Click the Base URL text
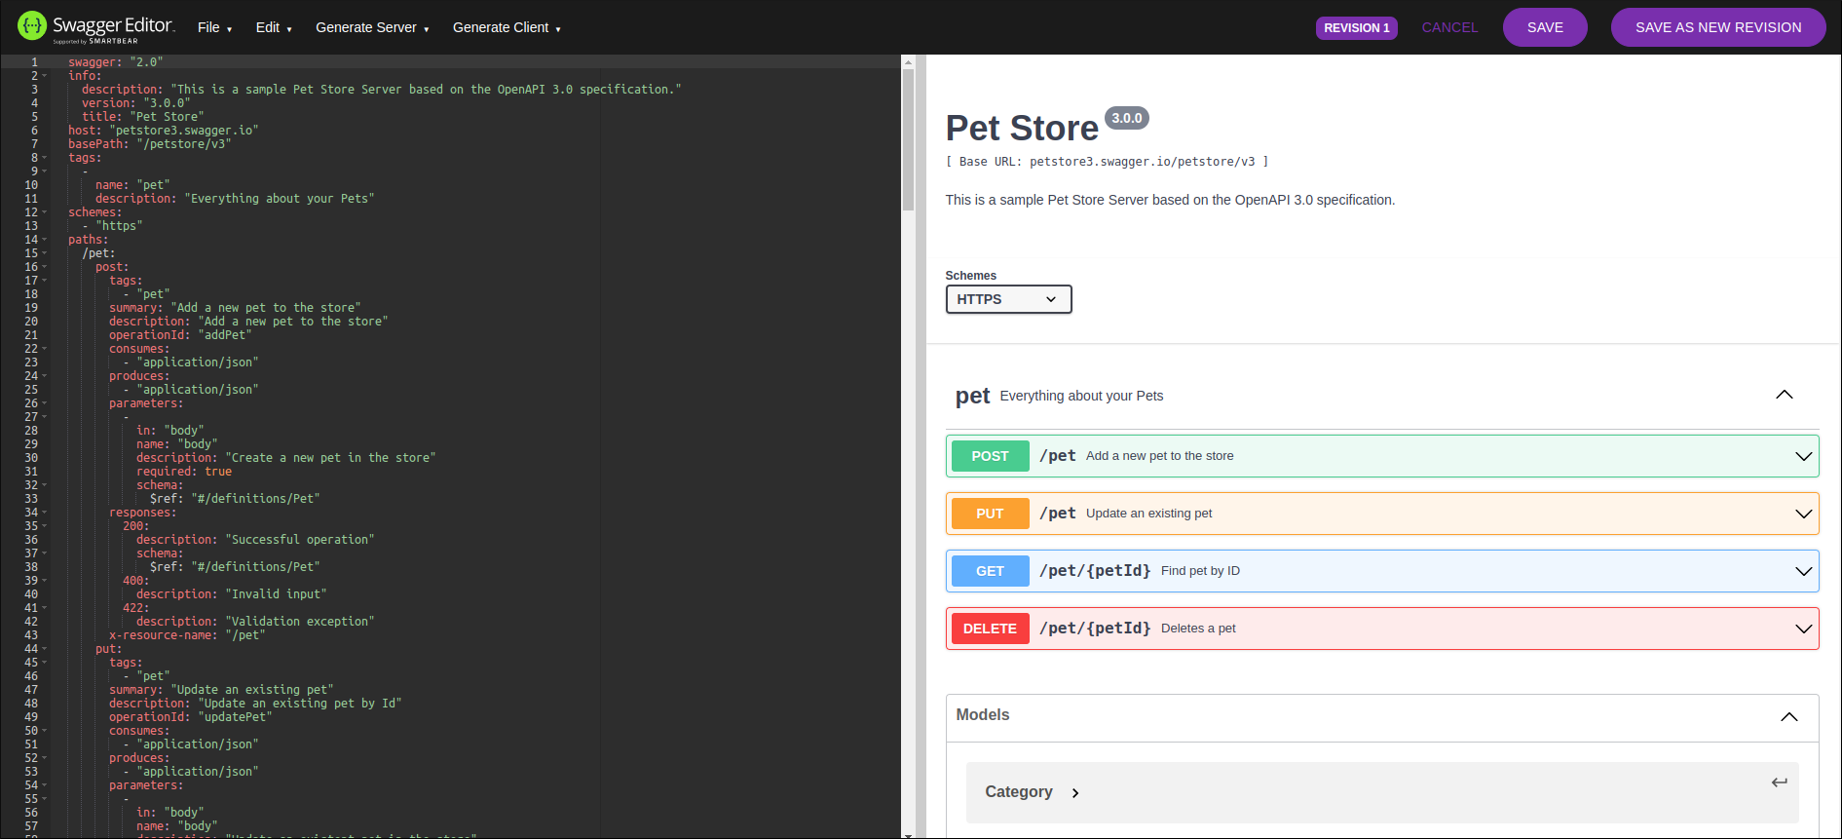The width and height of the screenshot is (1842, 839). tap(1107, 162)
